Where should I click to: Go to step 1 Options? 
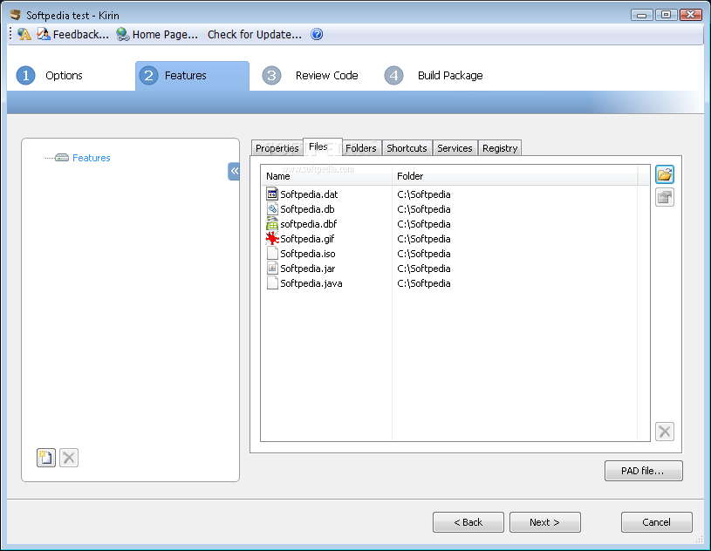click(50, 75)
